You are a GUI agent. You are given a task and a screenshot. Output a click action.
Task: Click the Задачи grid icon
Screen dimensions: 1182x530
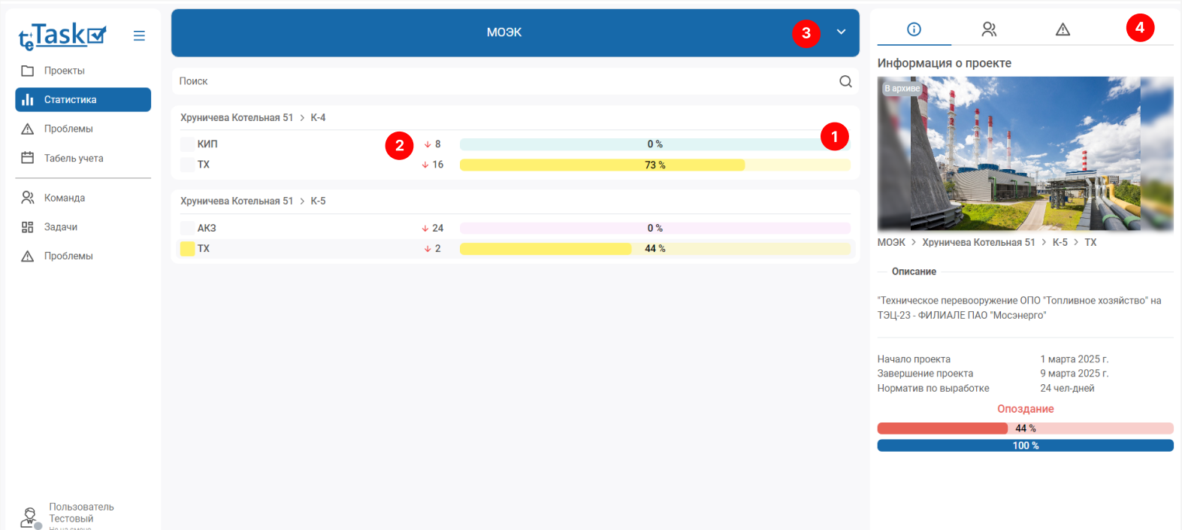tap(28, 227)
